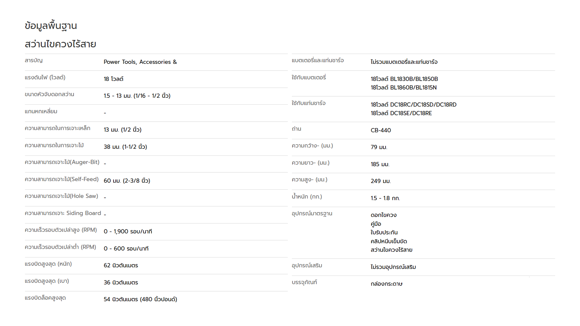Select the Power Tools, Accessories & value
The width and height of the screenshot is (580, 326).
coord(140,62)
